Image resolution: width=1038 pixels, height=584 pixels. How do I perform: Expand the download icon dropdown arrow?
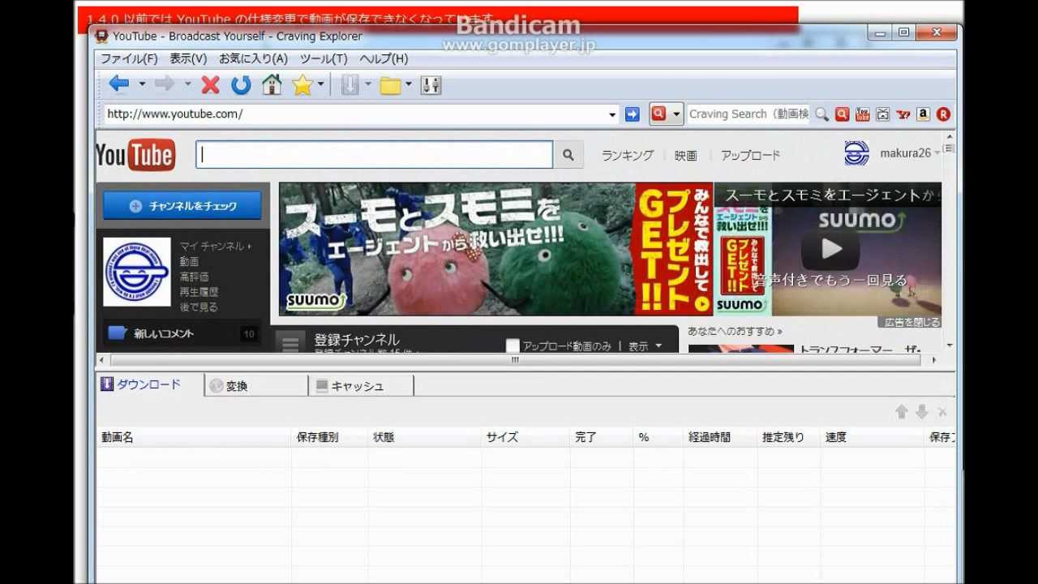pyautogui.click(x=367, y=84)
